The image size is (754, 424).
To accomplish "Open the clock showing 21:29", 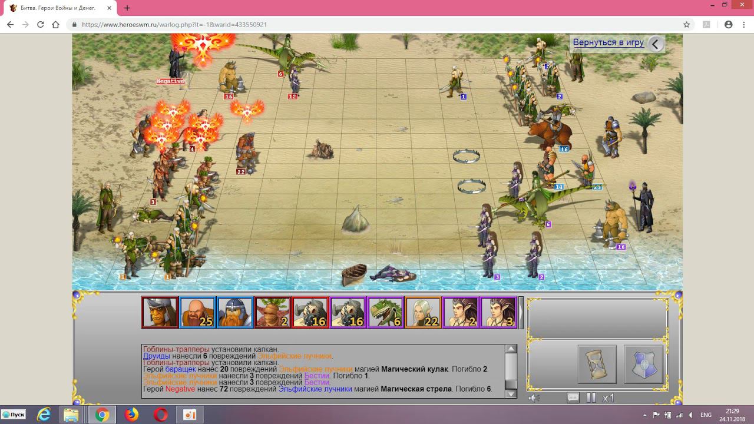I will coord(732,415).
